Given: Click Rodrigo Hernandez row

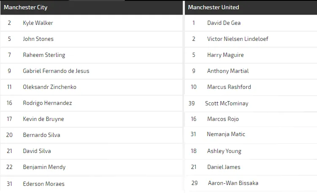Looking at the screenshot, I should click(x=47, y=103).
